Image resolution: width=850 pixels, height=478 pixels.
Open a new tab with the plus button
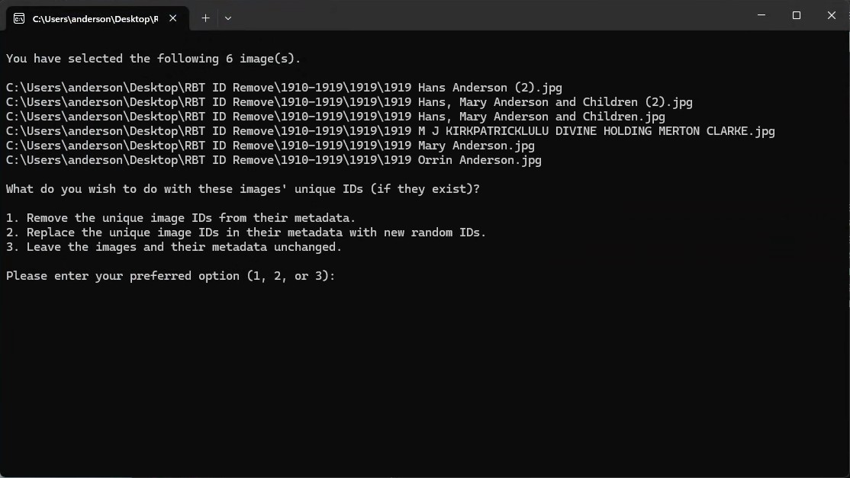[x=205, y=18]
